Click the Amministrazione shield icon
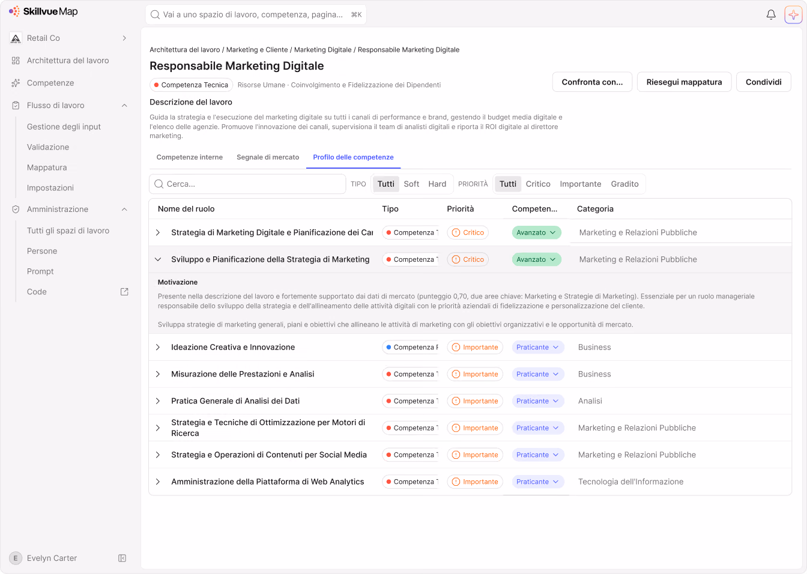This screenshot has height=574, width=807. [x=16, y=209]
